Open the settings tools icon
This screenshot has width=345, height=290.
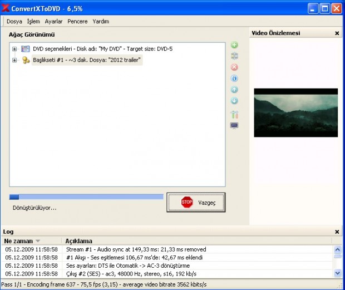234,115
